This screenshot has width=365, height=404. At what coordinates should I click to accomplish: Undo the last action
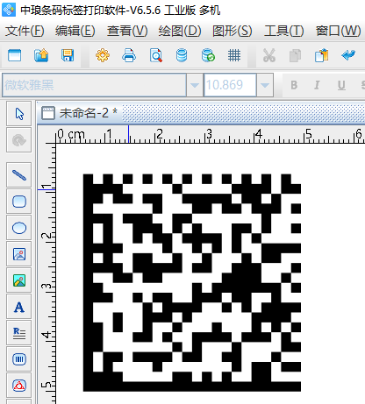pos(348,55)
